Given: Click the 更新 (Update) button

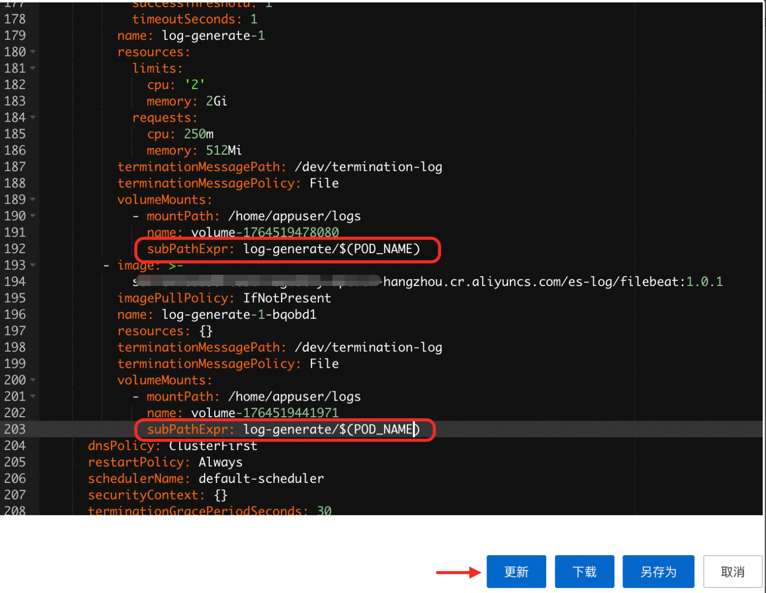Looking at the screenshot, I should click(516, 571).
